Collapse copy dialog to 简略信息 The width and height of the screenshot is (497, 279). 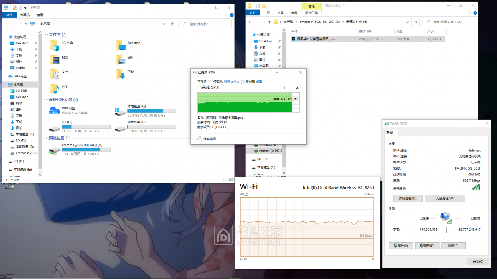tap(207, 139)
